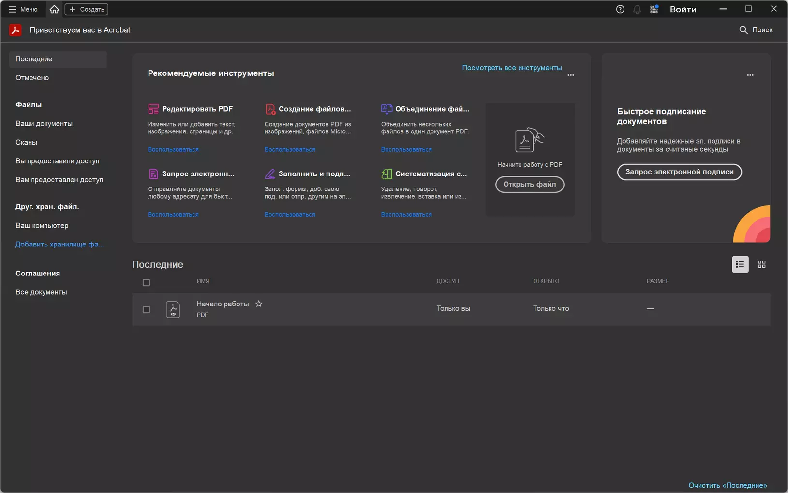788x493 pixels.
Task: Click the Заполнить и подписать tool icon
Action: (x=270, y=174)
